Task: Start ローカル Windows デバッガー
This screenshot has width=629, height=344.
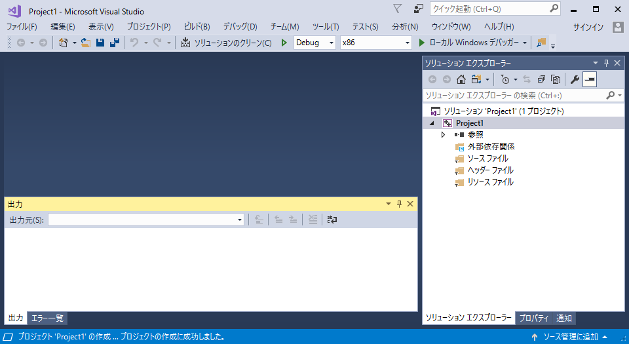Action: pos(468,43)
